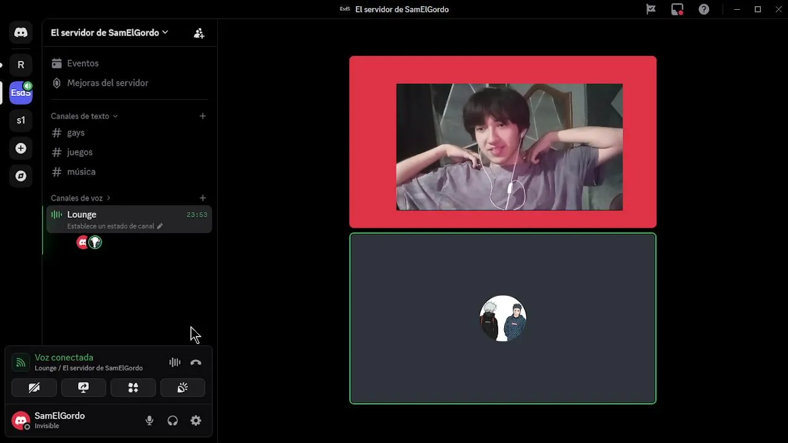
Task: Open the Voz conectada connection details
Action: pos(64,357)
